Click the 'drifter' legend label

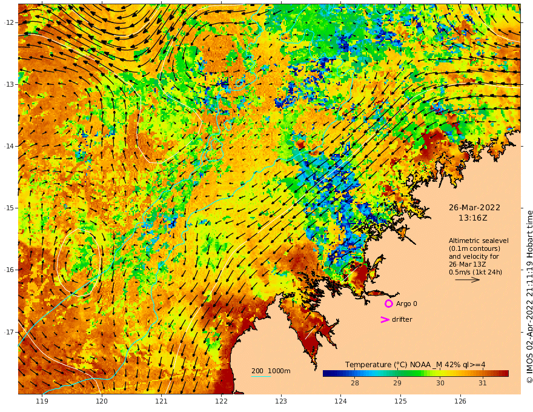pos(402,319)
